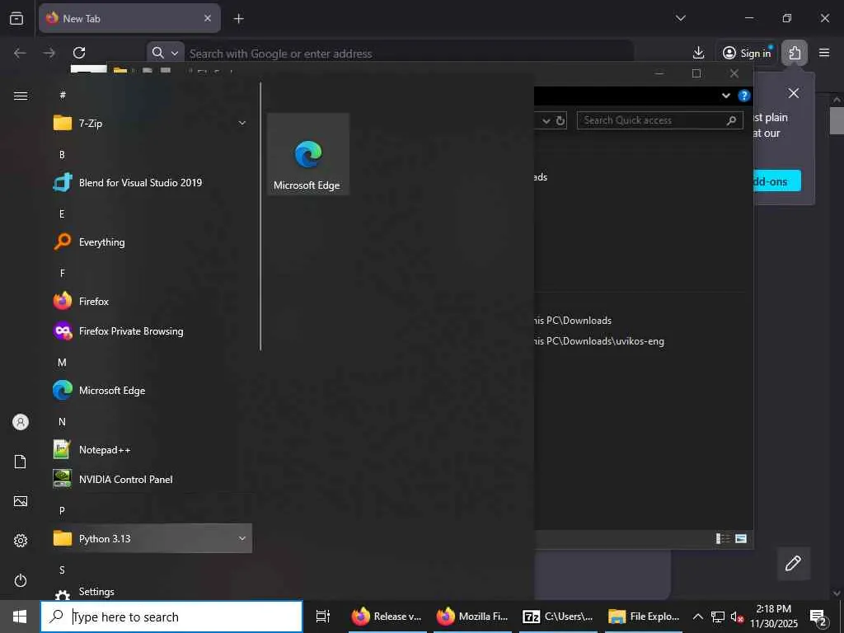This screenshot has height=633, width=844.
Task: Open the Power options in Start sidebar
Action: (x=21, y=580)
